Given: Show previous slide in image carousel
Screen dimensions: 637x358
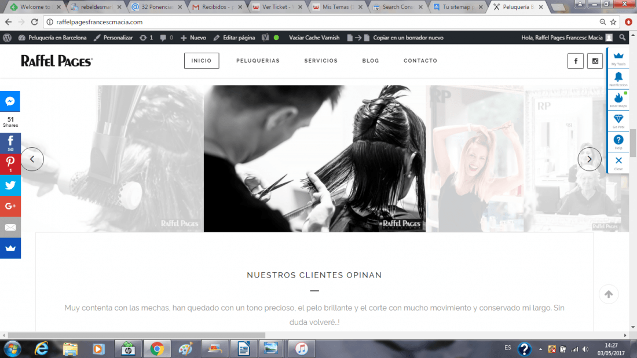Looking at the screenshot, I should point(32,159).
